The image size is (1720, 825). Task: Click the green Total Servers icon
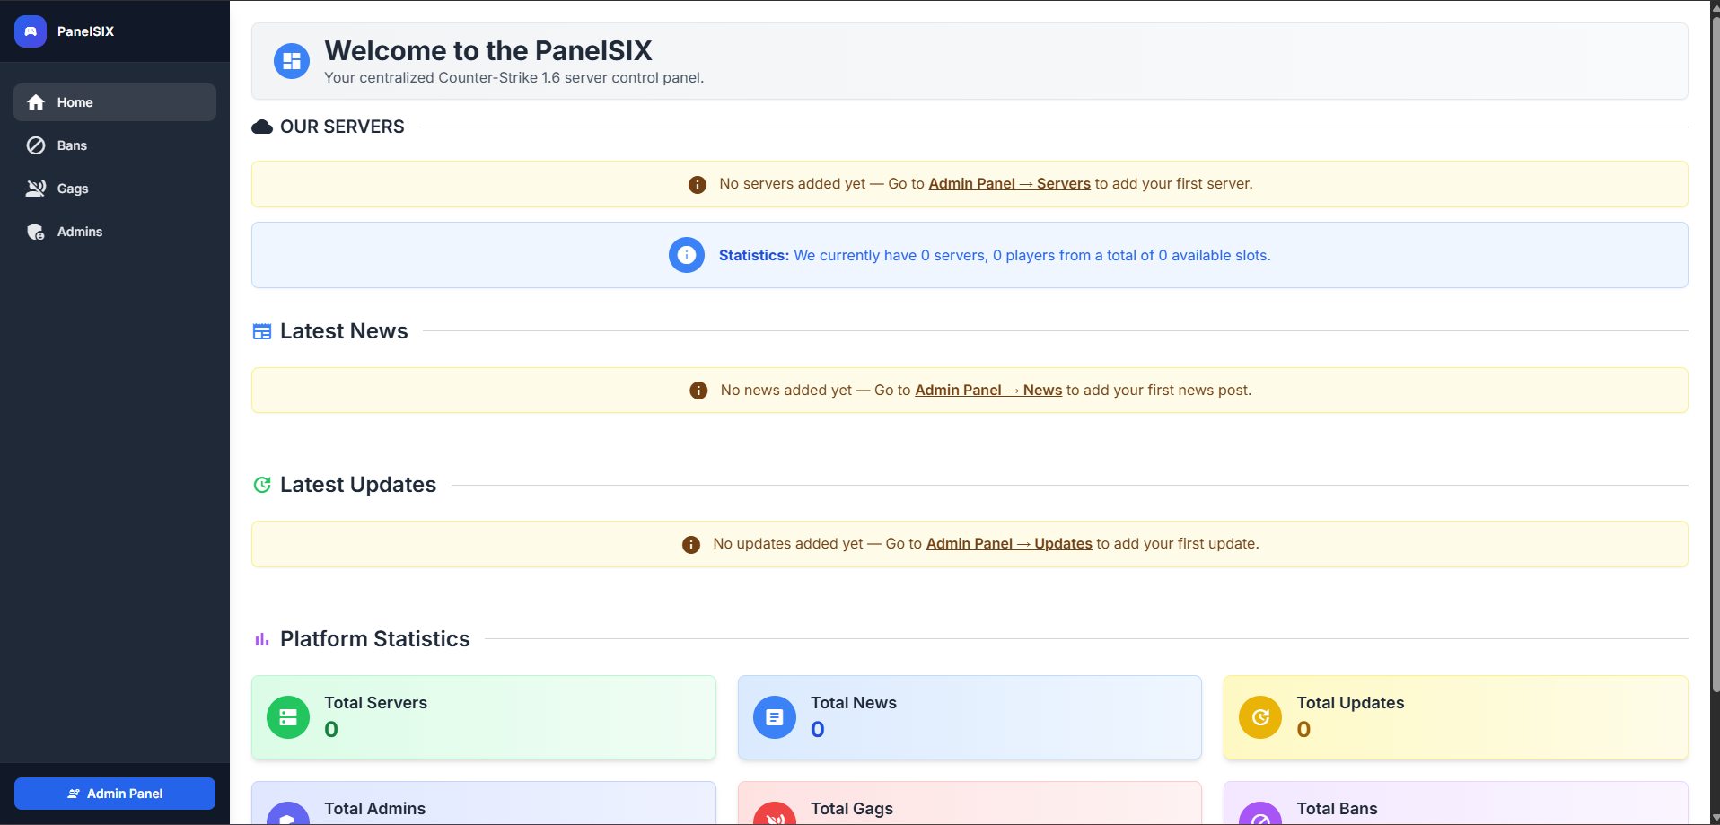288,717
